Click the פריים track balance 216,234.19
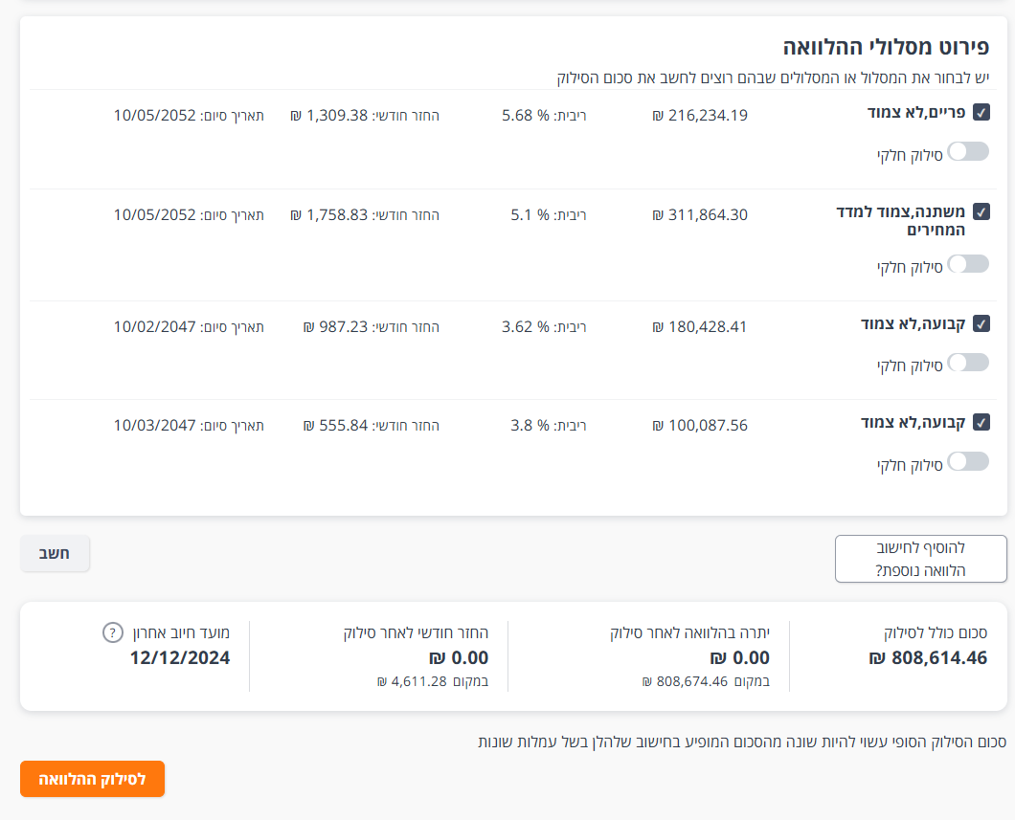 point(700,116)
